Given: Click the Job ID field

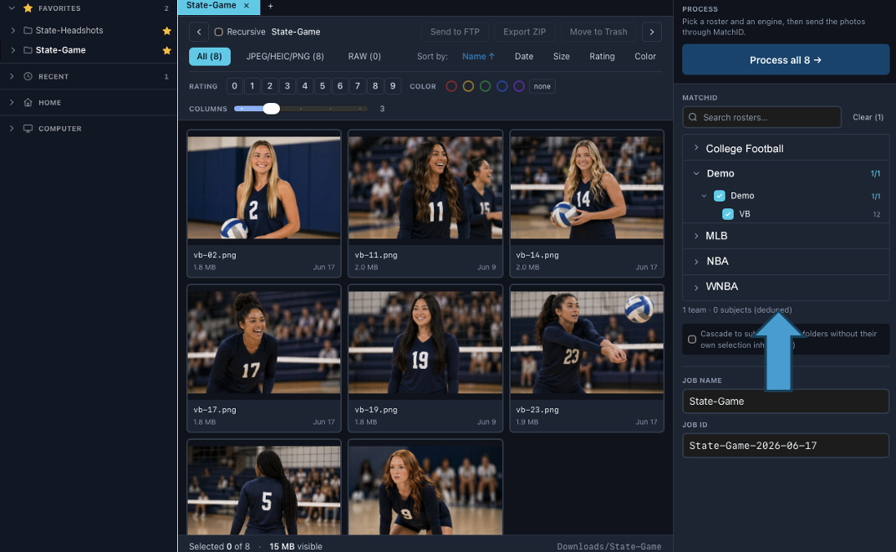Looking at the screenshot, I should (x=785, y=446).
